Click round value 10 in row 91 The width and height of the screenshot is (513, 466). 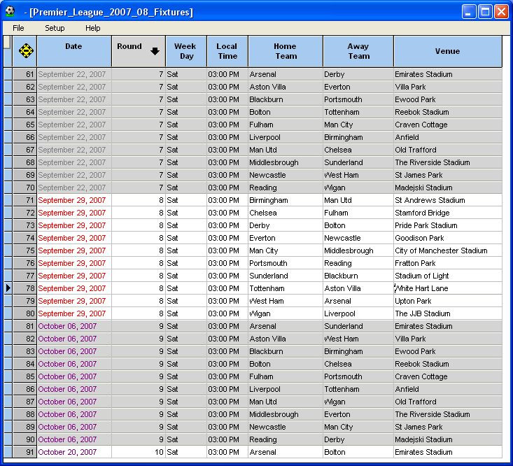pyautogui.click(x=139, y=452)
